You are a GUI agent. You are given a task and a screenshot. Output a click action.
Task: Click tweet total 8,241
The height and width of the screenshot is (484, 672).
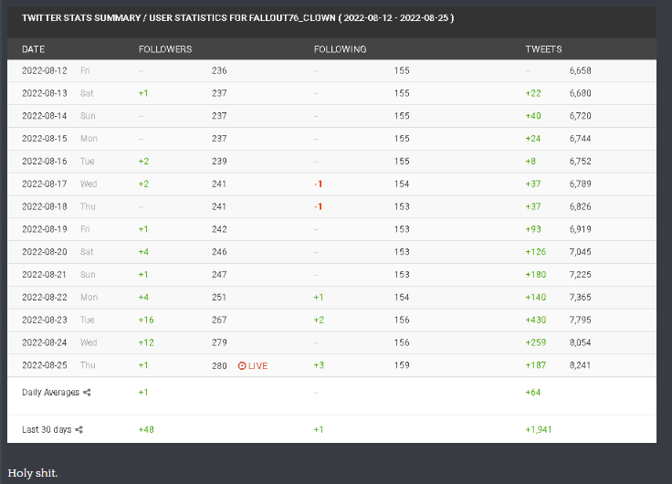click(x=581, y=365)
